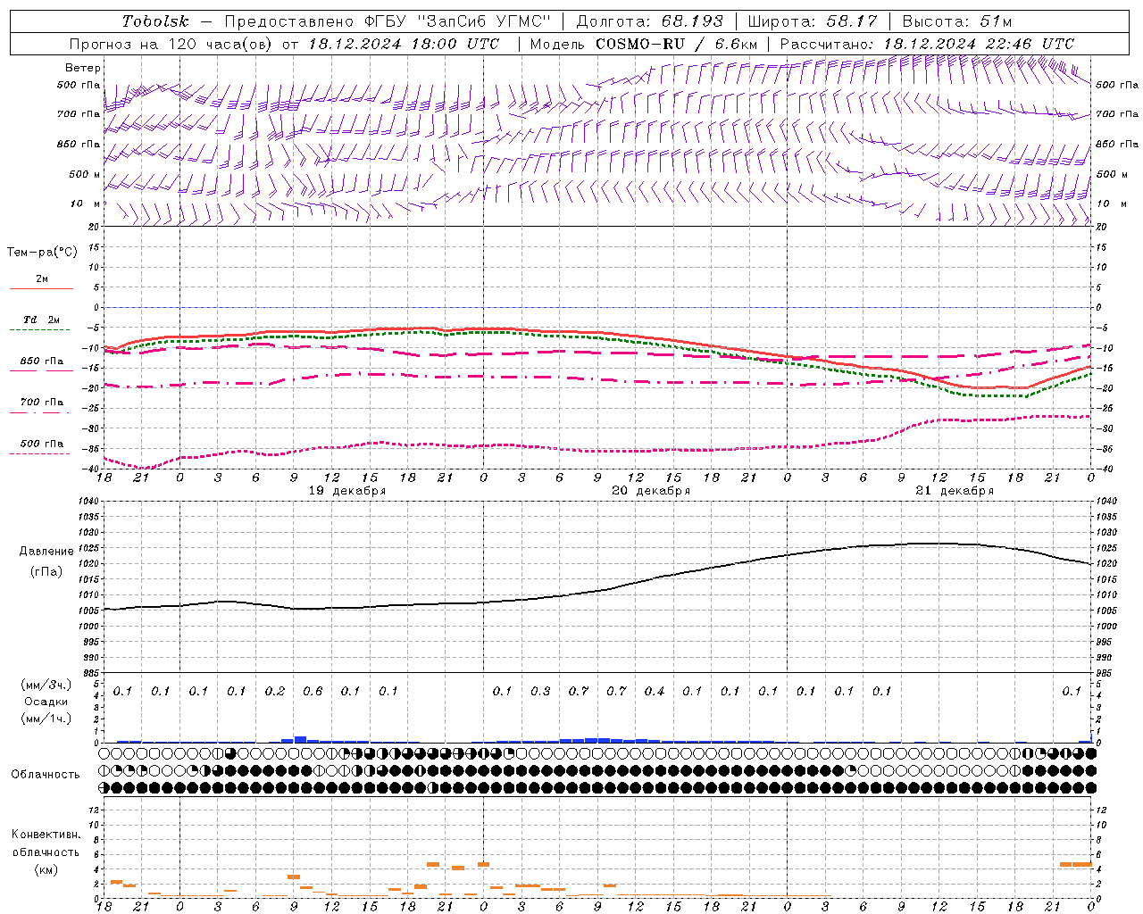Click Рассчитано: 18.12.2024 22:46 UTC timestamp
Viewport: 1143px width, 914px height.
[x=927, y=44]
